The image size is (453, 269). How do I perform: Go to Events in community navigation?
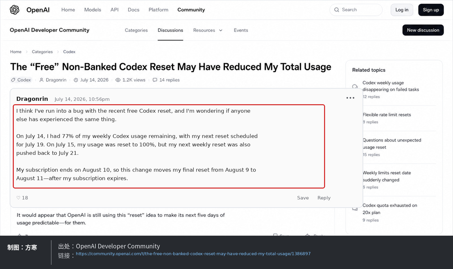click(241, 30)
